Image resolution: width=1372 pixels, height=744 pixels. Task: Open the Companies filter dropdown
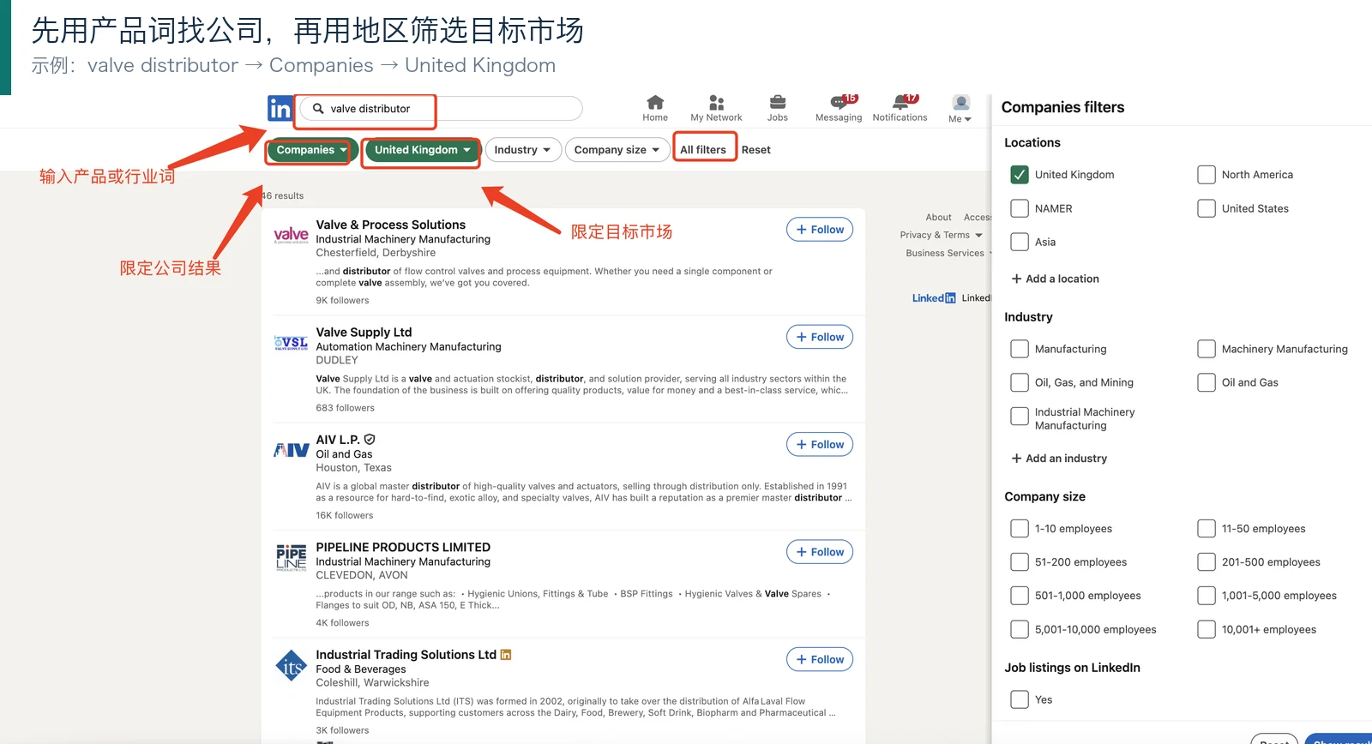coord(311,150)
